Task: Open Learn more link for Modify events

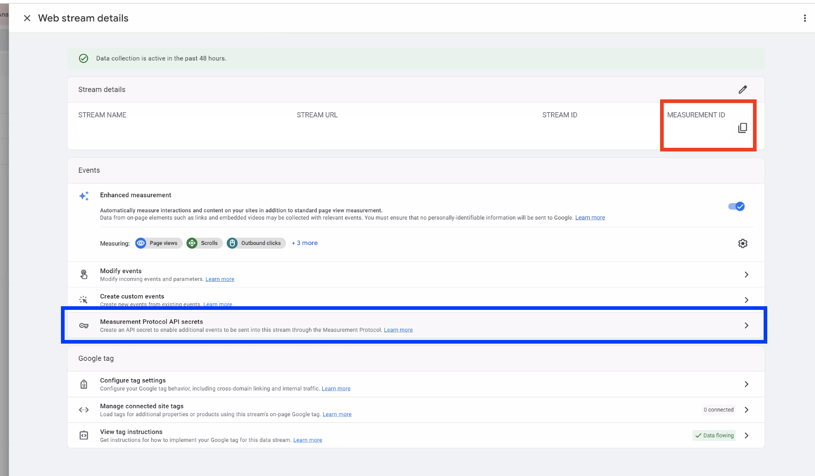Action: [220, 279]
